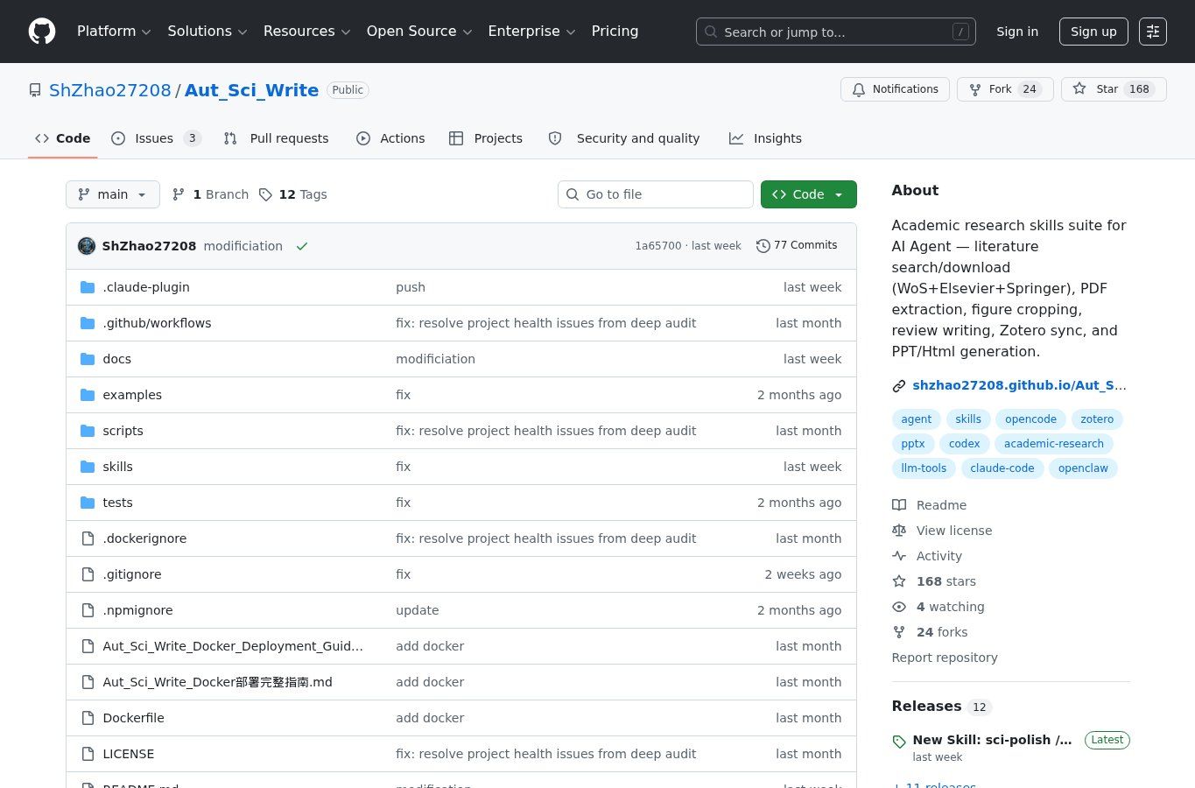Select the 'claude-code' topic tag

(1002, 468)
